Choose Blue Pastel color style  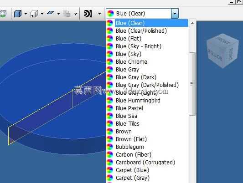pyautogui.click(x=147, y=108)
